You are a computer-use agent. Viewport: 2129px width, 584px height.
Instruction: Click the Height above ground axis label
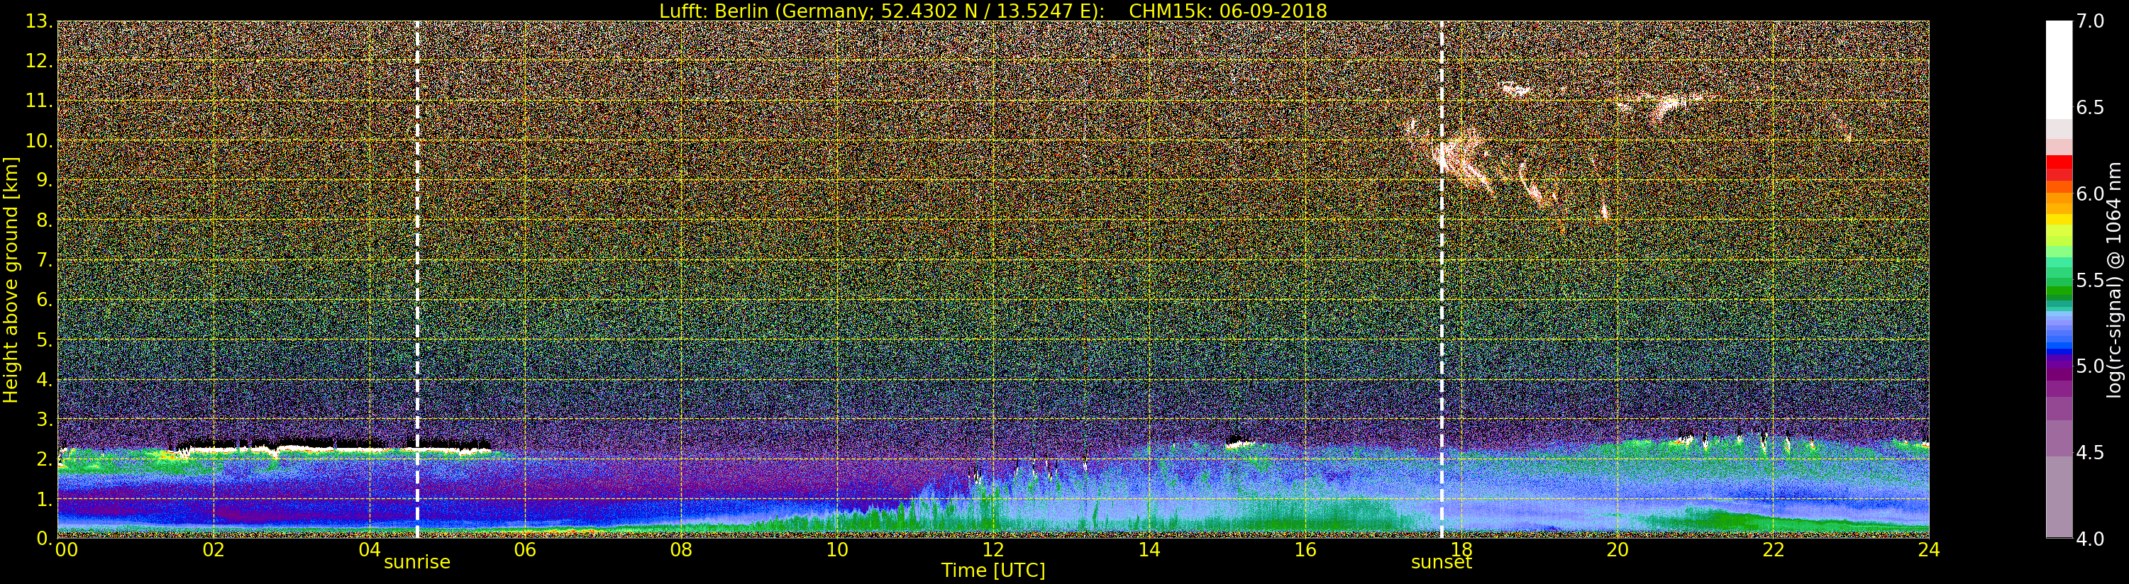[x=11, y=279]
